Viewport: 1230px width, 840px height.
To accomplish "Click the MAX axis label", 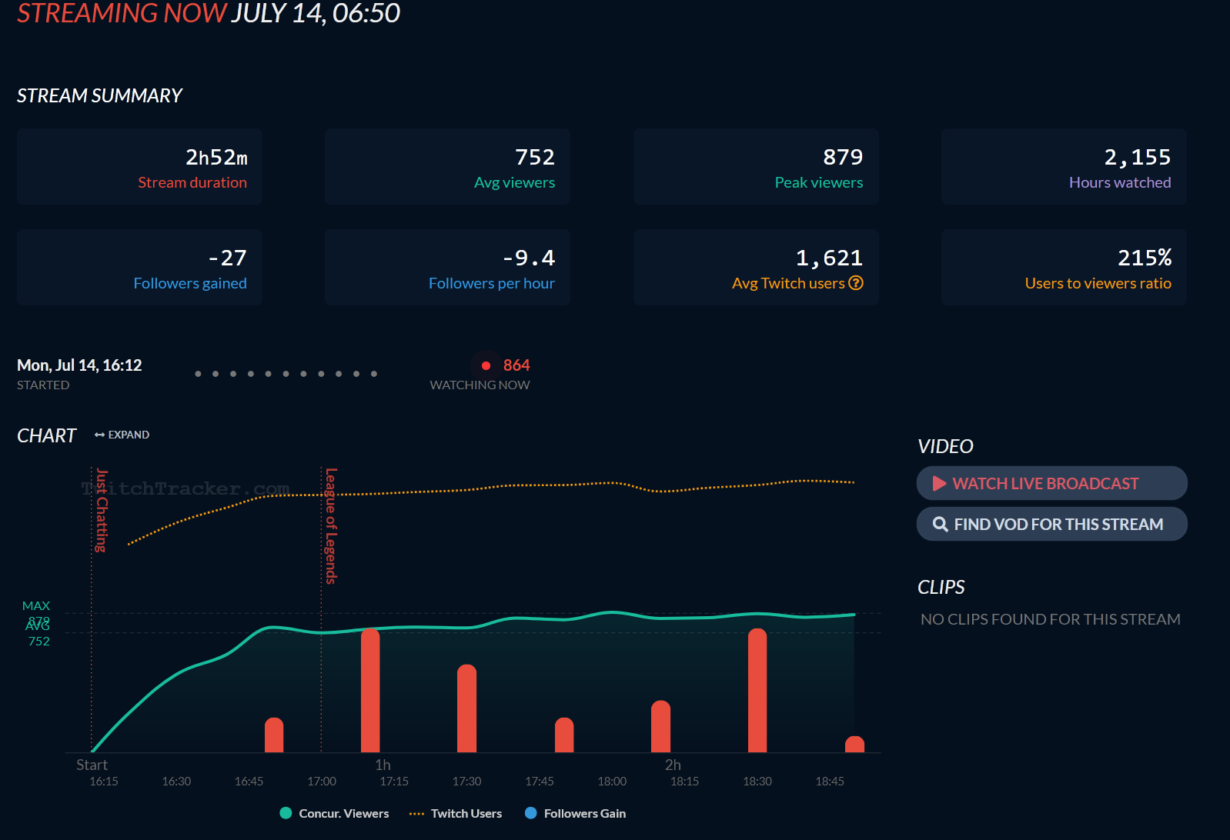I will pos(36,606).
